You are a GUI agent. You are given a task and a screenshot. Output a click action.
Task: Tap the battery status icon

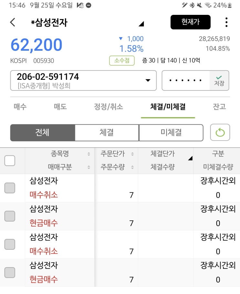click(x=230, y=5)
